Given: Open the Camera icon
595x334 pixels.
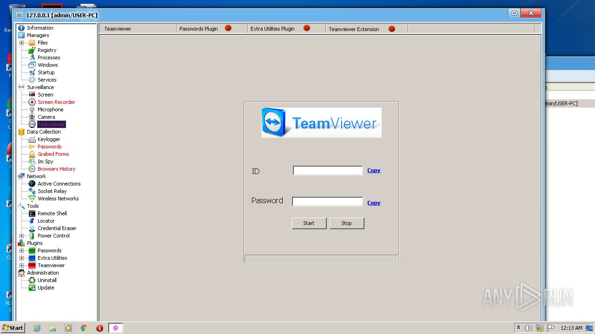Looking at the screenshot, I should point(32,117).
